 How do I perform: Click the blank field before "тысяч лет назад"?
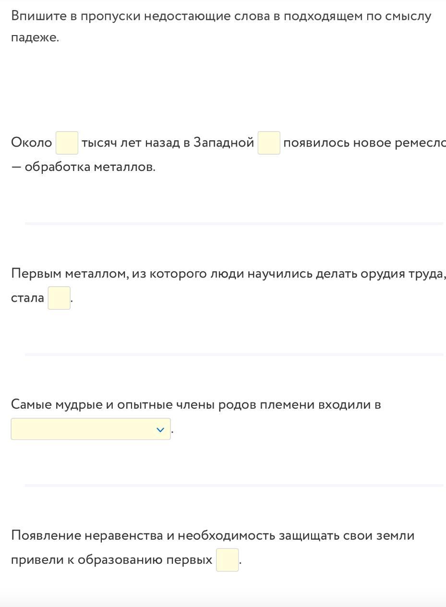67,143
